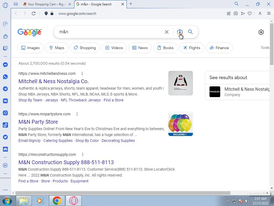Take a snapshot with camera icon

click(236, 13)
